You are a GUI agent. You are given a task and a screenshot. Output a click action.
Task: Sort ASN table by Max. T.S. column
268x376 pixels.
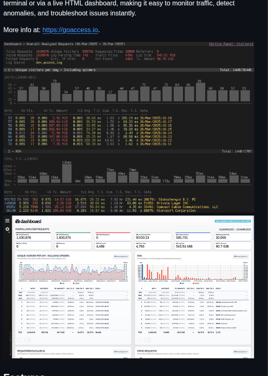point(211,288)
